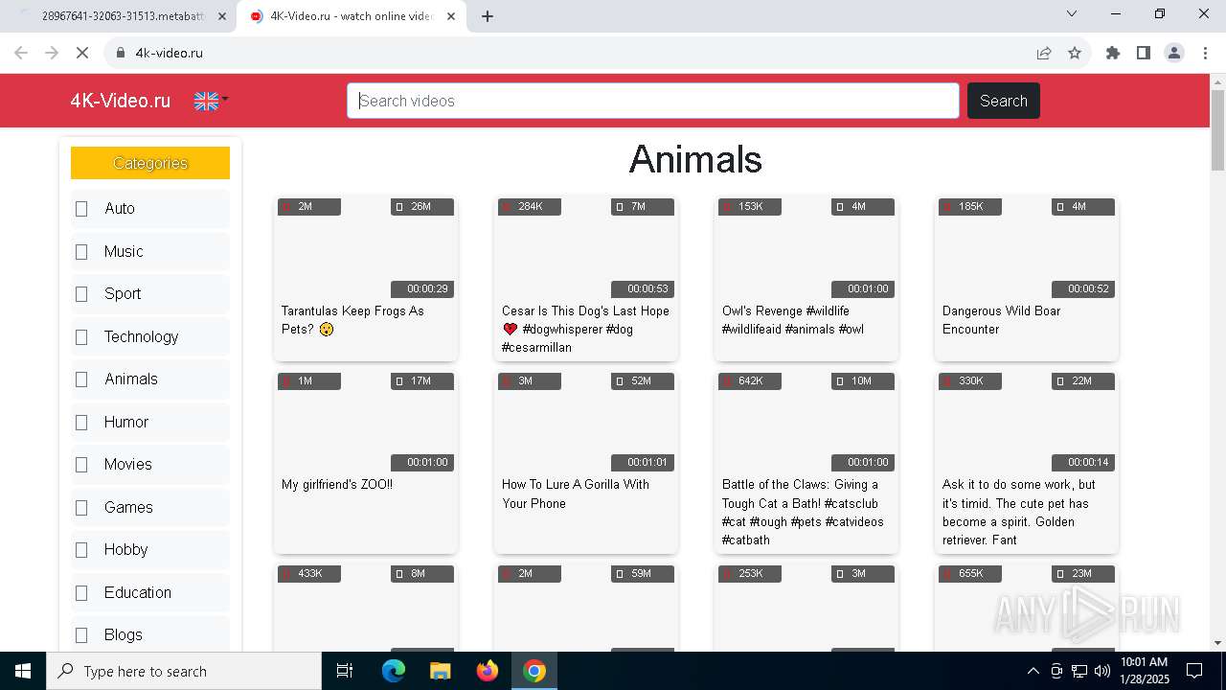Stop page loading with X icon
1226x690 pixels.
(82, 53)
